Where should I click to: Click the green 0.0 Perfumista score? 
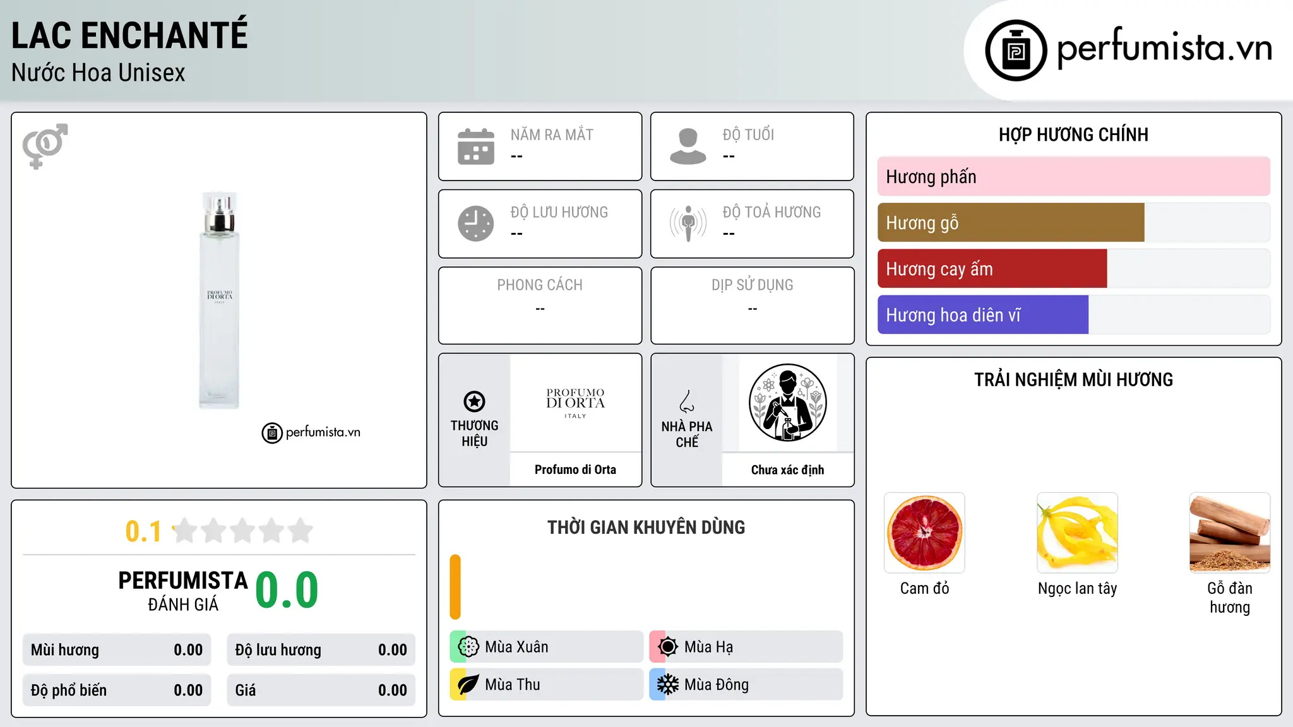pos(287,590)
